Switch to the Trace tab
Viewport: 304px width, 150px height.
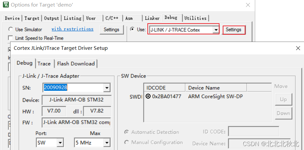(44, 64)
